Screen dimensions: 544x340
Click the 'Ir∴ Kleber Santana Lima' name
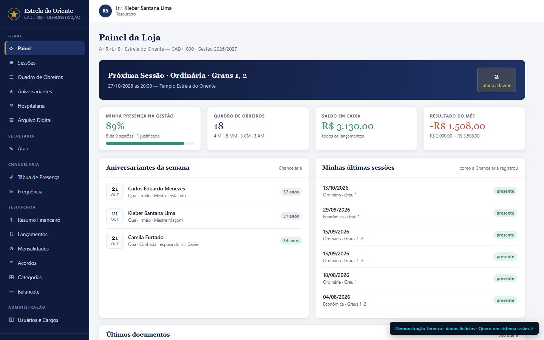coord(144,8)
